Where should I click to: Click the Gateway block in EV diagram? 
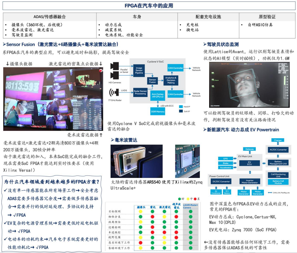click(x=249, y=149)
